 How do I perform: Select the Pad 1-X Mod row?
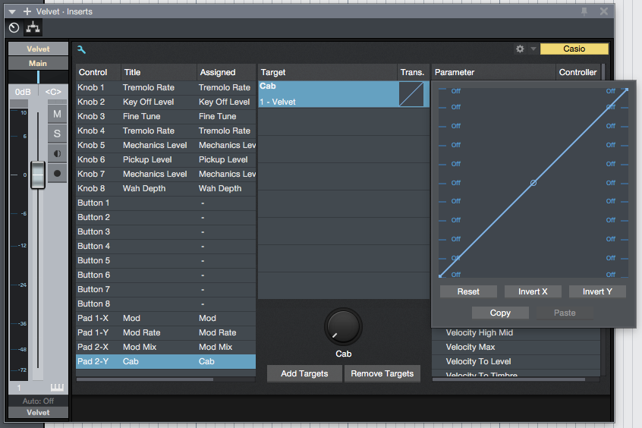click(165, 318)
